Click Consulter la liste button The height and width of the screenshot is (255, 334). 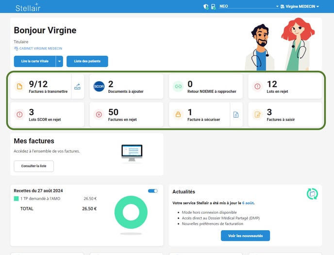[x=33, y=166]
